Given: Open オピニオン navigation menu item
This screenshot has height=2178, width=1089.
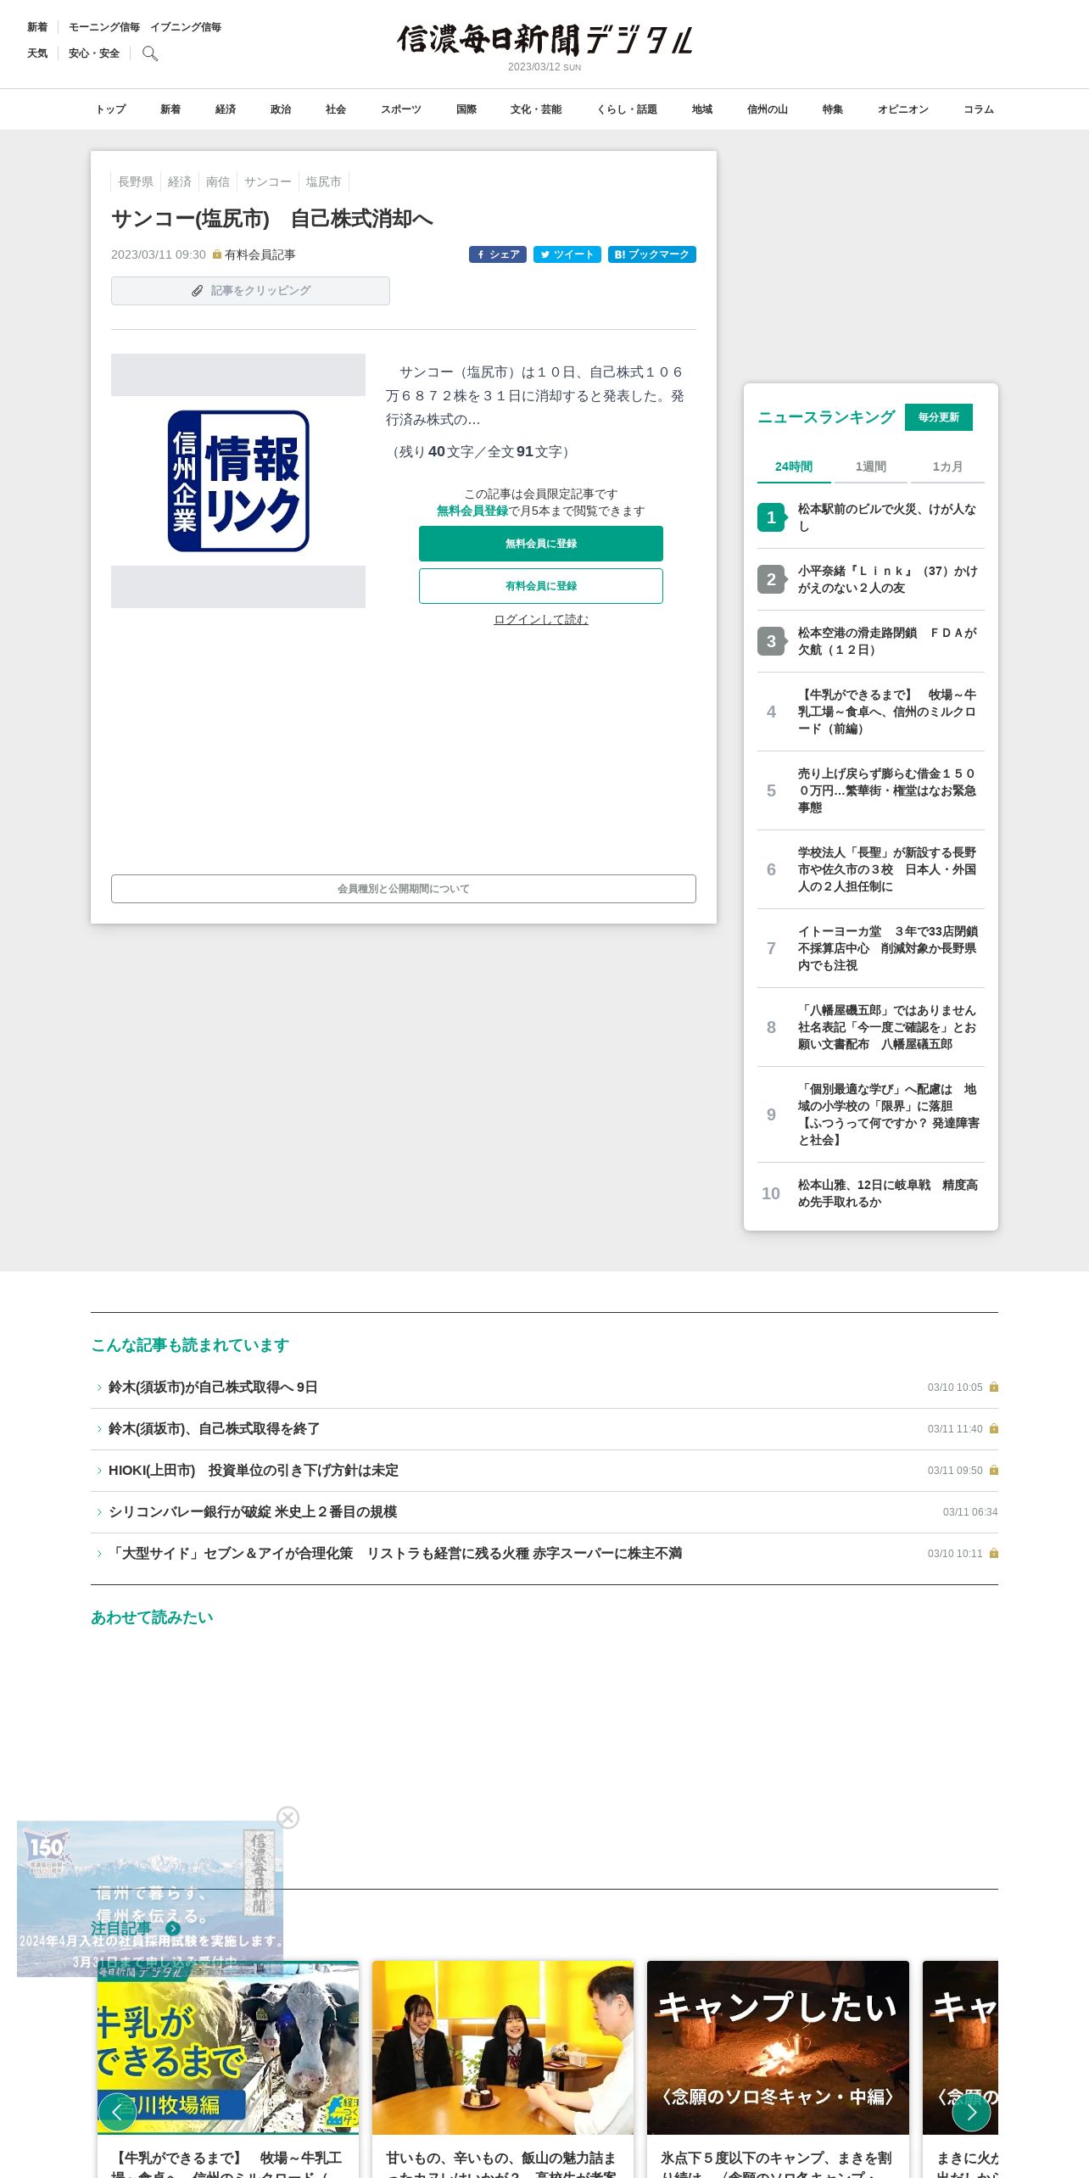Looking at the screenshot, I should point(903,109).
